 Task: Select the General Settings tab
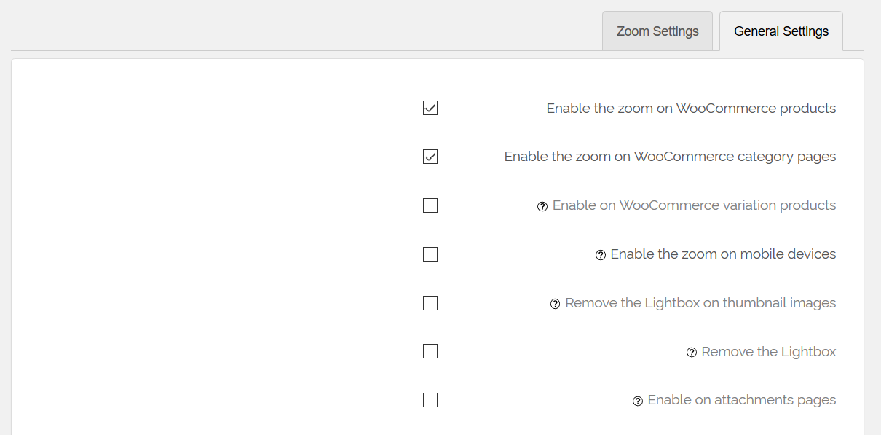pos(781,31)
